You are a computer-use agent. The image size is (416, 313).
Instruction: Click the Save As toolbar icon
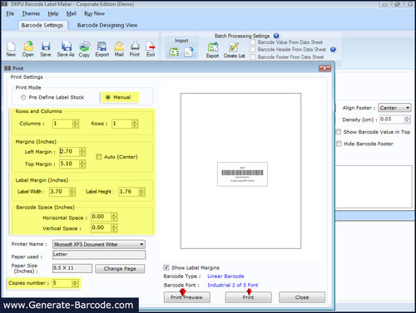pyautogui.click(x=66, y=49)
